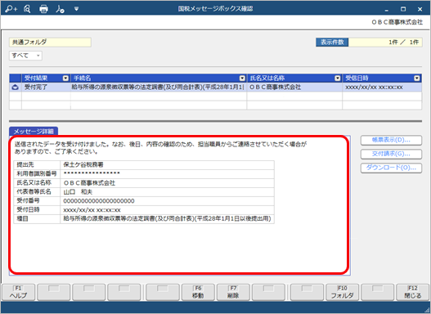Click the F12 閉じる function button
The height and width of the screenshot is (314, 431).
(412, 292)
